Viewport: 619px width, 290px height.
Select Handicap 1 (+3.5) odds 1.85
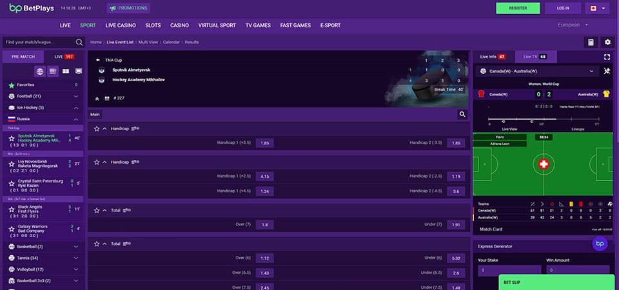click(x=264, y=143)
